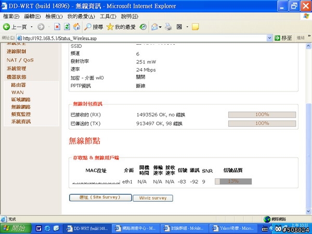Open the Mail button dropdown arrow
312x234 pixels.
(160, 27)
